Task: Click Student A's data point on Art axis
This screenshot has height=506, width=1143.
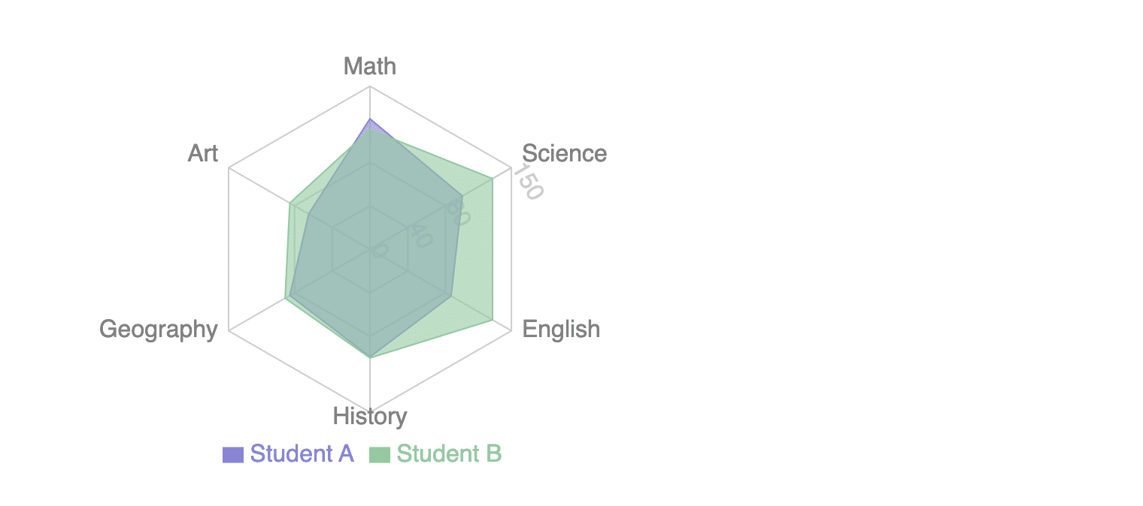Action: coord(308,214)
